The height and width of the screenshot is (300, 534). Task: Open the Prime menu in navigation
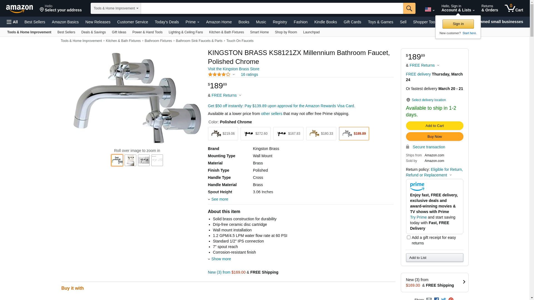pyautogui.click(x=192, y=22)
